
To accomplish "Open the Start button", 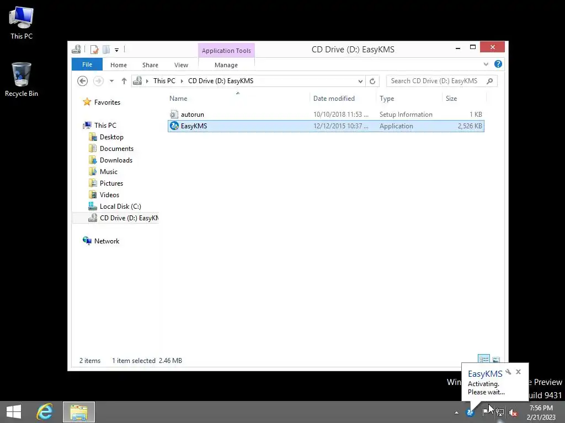I will click(x=14, y=412).
